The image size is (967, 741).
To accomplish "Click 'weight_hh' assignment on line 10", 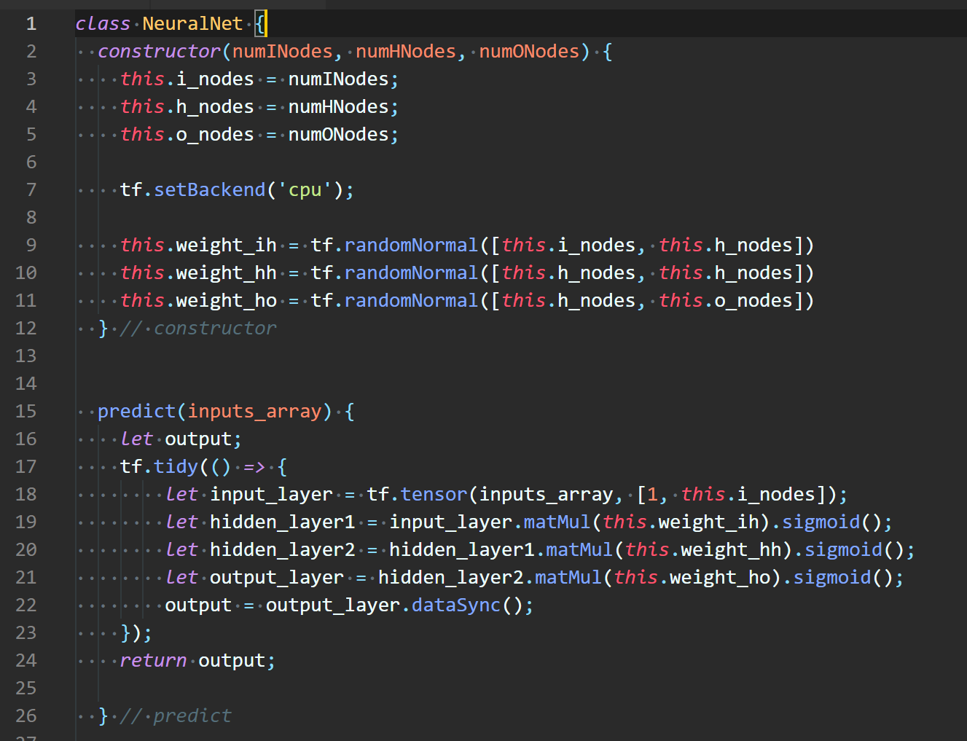I will tap(227, 273).
